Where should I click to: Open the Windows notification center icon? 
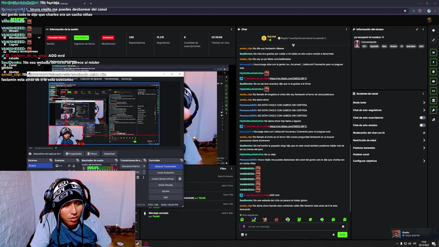pyautogui.click(x=434, y=244)
